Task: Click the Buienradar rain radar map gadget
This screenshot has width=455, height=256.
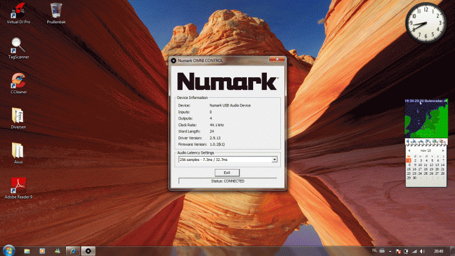Action: pos(426,119)
